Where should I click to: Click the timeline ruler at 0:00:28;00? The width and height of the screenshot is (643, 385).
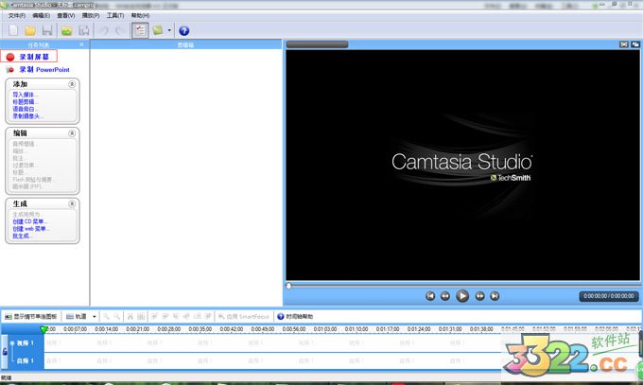168,329
